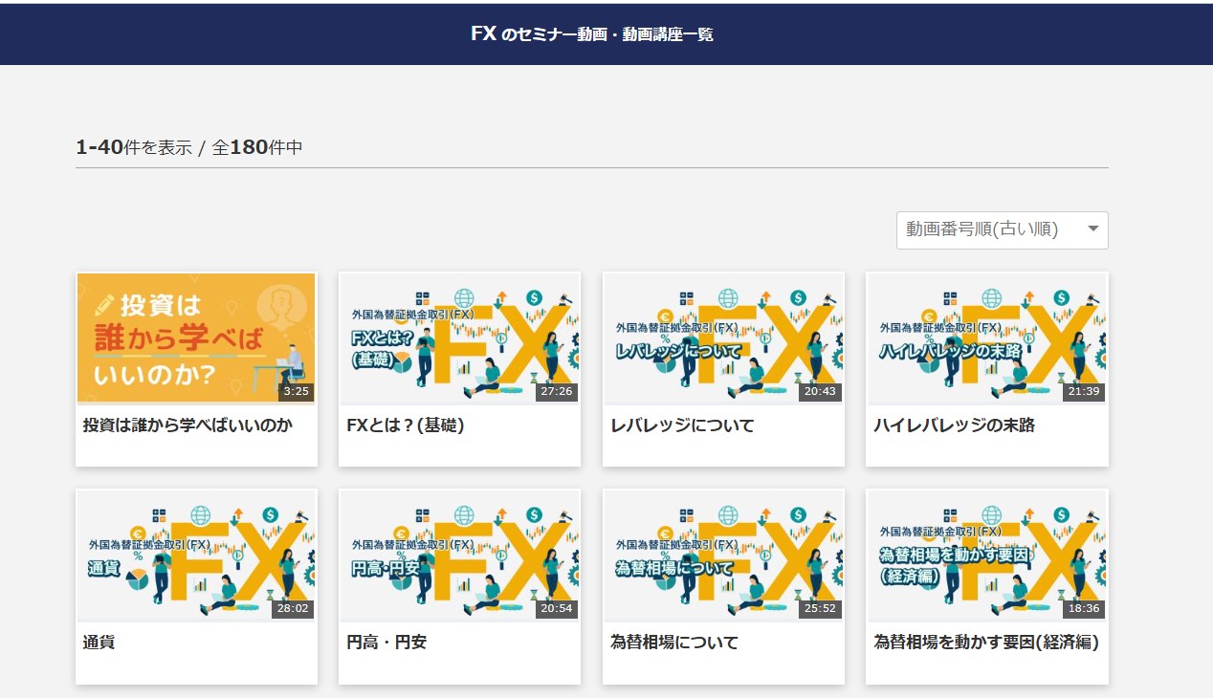
Task: Click the 27:26 duration badge
Action: pos(556,391)
